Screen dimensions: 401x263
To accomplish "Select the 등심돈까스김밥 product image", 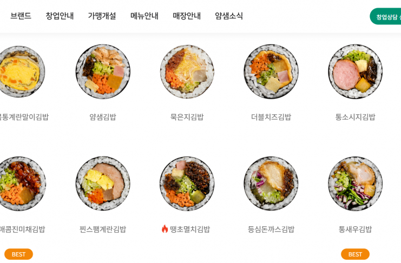I will pos(271,183).
